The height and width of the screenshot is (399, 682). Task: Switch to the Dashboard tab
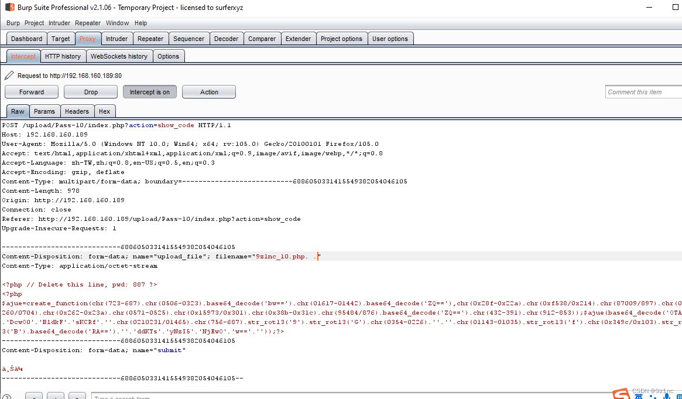pyautogui.click(x=26, y=39)
